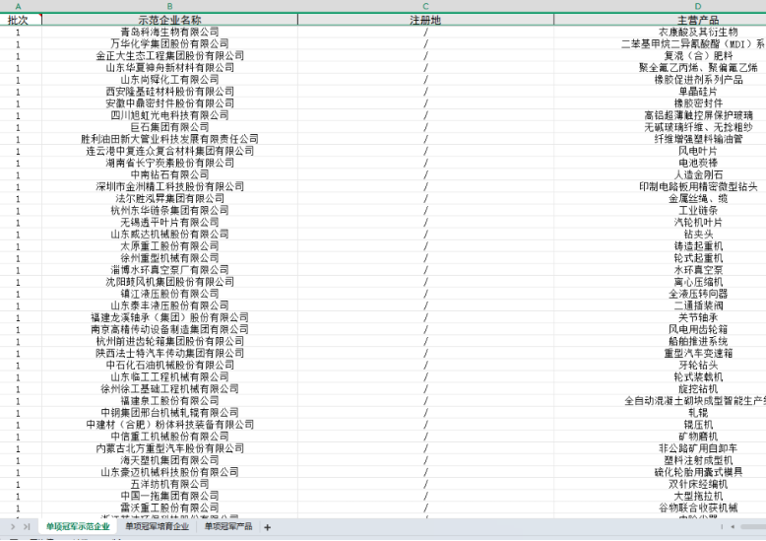Select cell 四川旭虹光电科技有限公司
The height and width of the screenshot is (541, 766).
(x=169, y=115)
